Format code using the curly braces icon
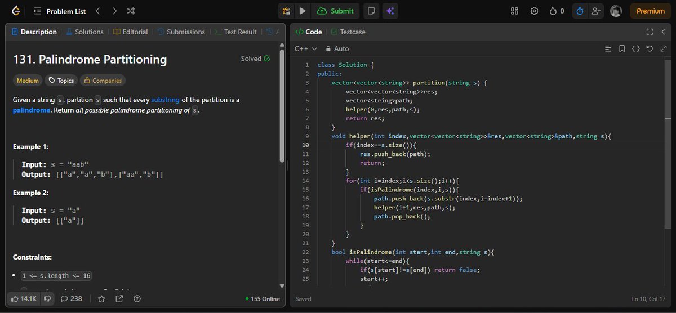Viewport: 676px width, 313px height. [635, 49]
